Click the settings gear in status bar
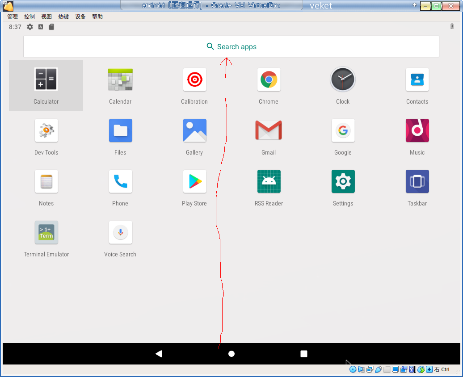 click(x=30, y=27)
